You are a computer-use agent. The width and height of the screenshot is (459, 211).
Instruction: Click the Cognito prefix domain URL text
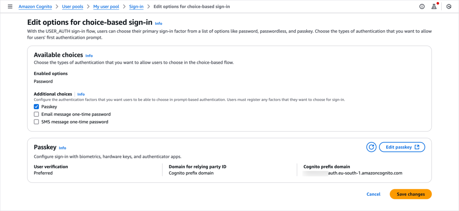(365, 173)
